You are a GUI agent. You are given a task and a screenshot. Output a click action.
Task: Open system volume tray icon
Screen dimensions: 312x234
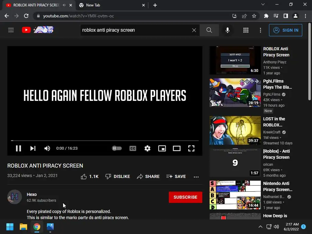point(276,227)
